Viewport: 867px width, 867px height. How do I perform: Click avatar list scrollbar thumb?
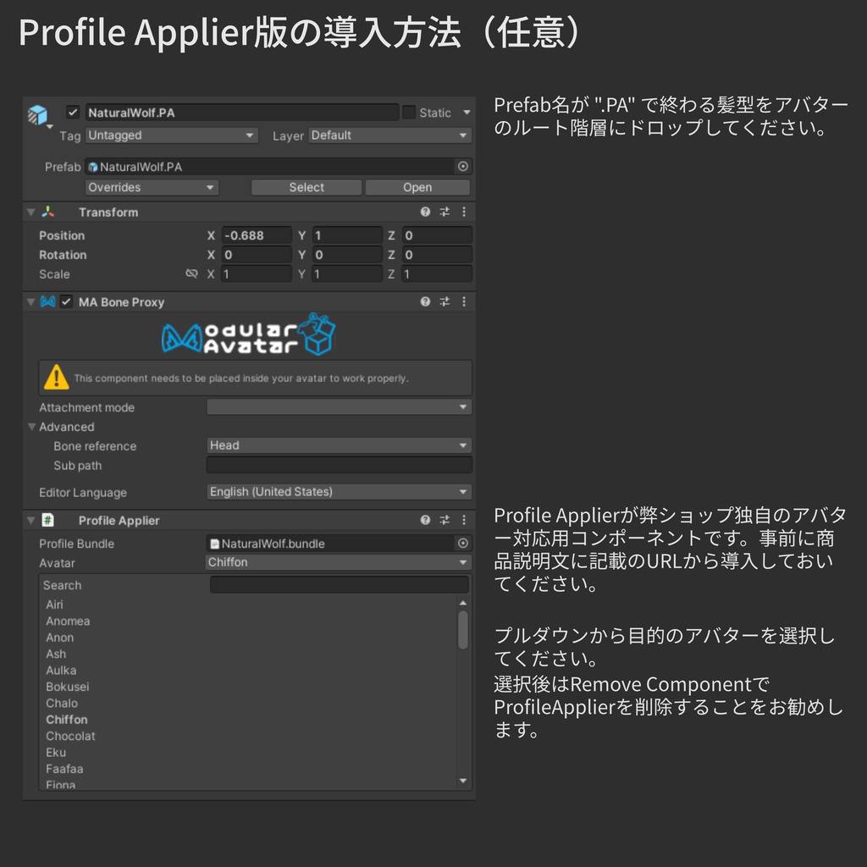click(x=463, y=630)
